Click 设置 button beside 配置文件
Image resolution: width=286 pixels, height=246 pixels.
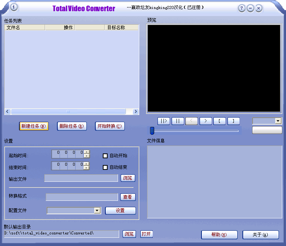tap(120, 211)
